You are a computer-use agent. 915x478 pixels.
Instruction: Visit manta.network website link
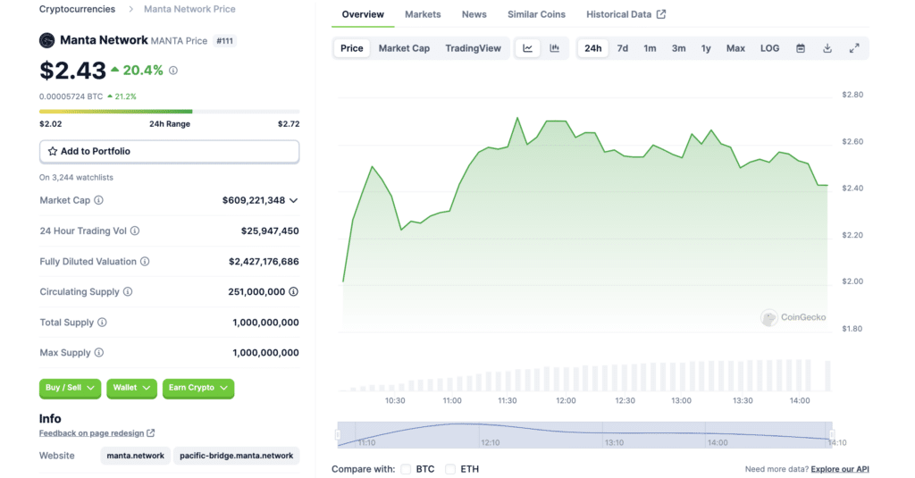[136, 456]
